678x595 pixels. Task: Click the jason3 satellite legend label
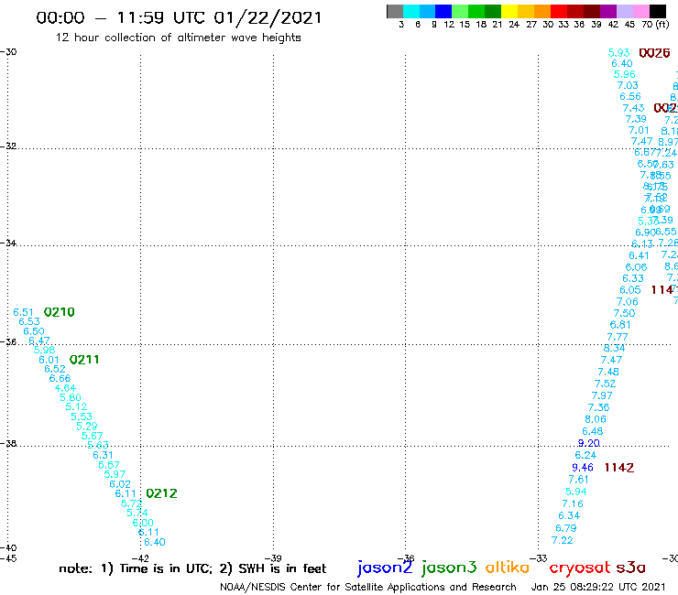(x=449, y=568)
